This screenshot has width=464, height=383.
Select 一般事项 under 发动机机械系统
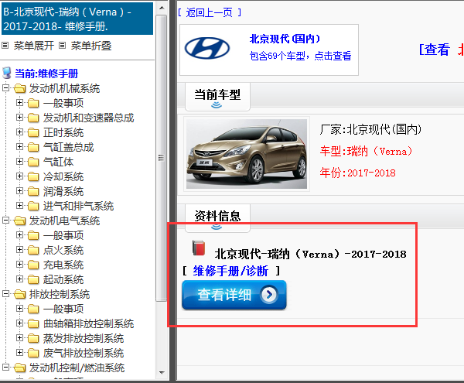click(x=63, y=103)
